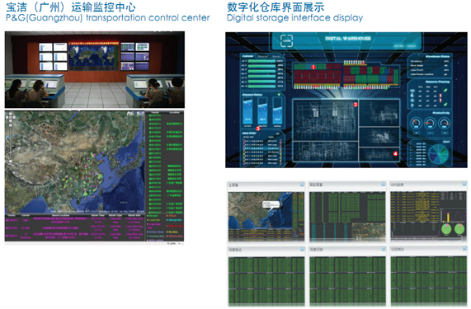Expand the 主屏幕 panel using its corner icon
Viewport: 471px width, 309px height.
tap(302, 185)
